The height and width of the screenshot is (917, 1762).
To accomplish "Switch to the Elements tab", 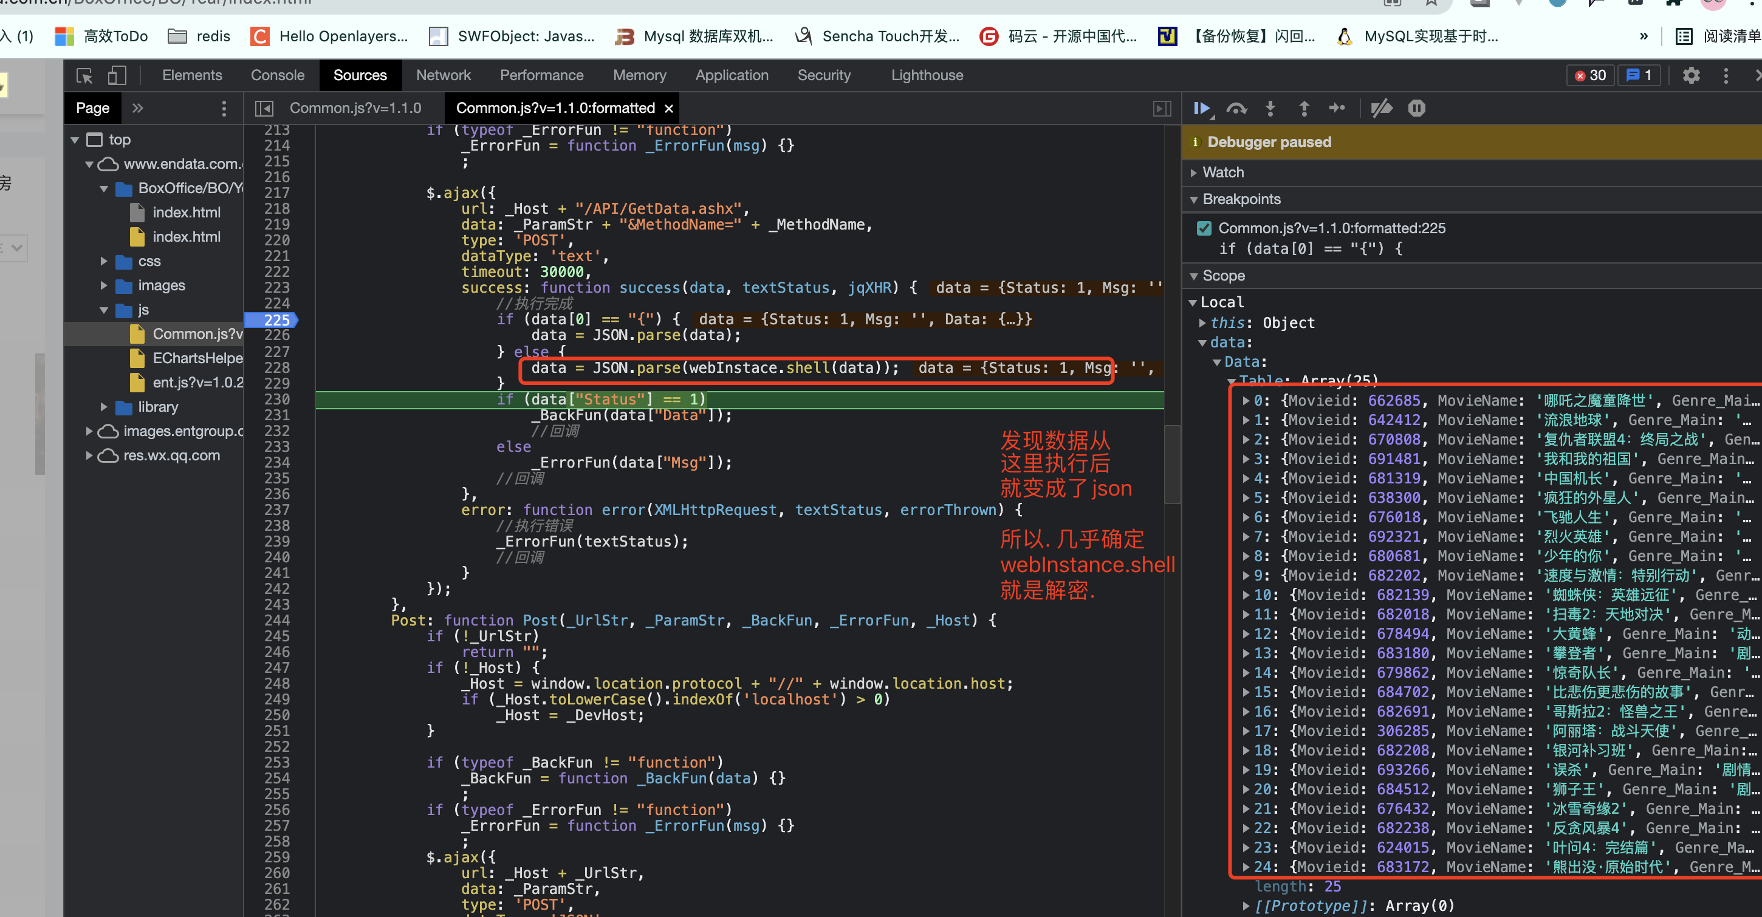I will [x=192, y=75].
